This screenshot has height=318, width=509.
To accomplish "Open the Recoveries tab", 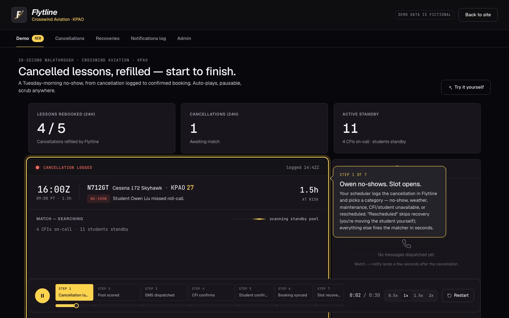I will click(x=107, y=39).
